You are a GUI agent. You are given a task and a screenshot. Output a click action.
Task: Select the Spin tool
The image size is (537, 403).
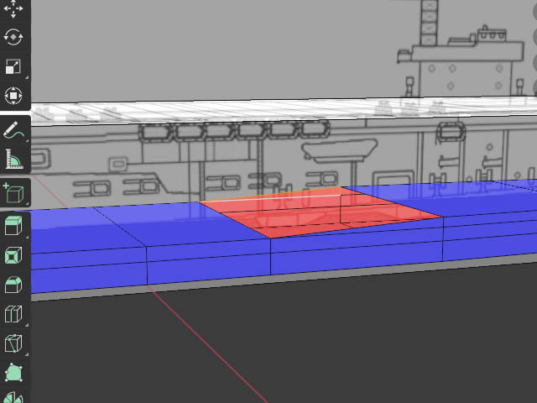(x=14, y=397)
